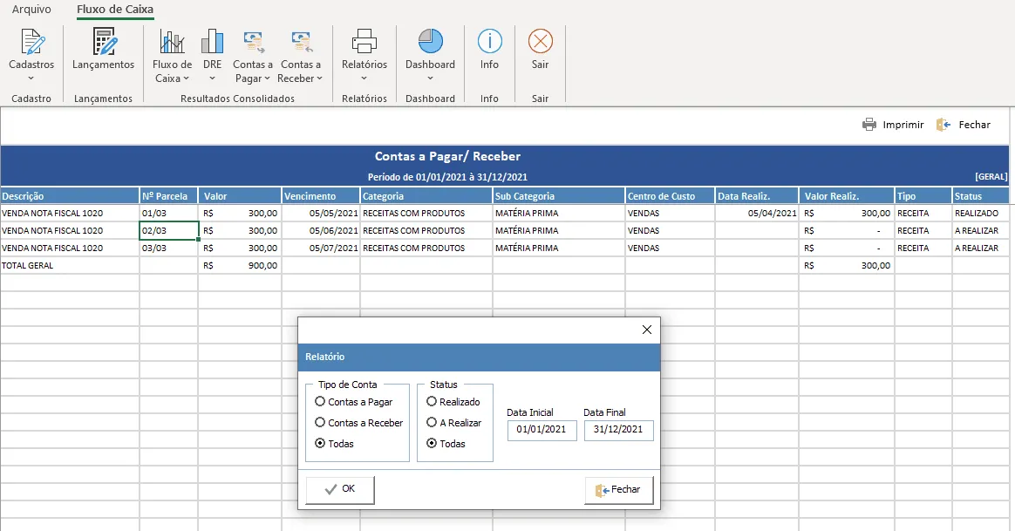Image resolution: width=1015 pixels, height=531 pixels.
Task: Expand the Cadastros dropdown chevron
Action: click(31, 79)
